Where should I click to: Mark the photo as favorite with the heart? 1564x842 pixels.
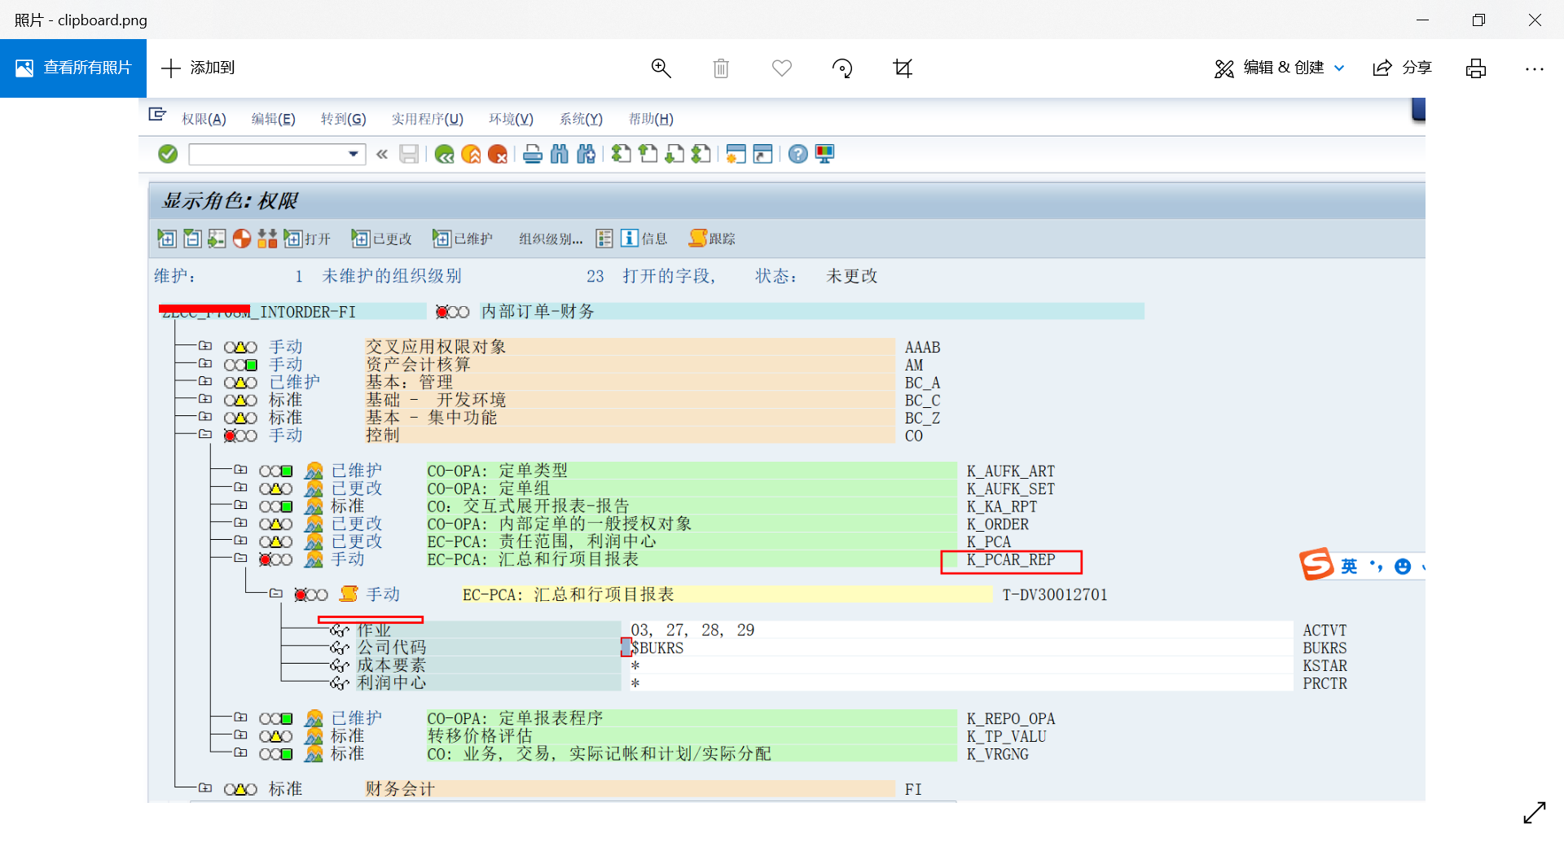coord(782,68)
